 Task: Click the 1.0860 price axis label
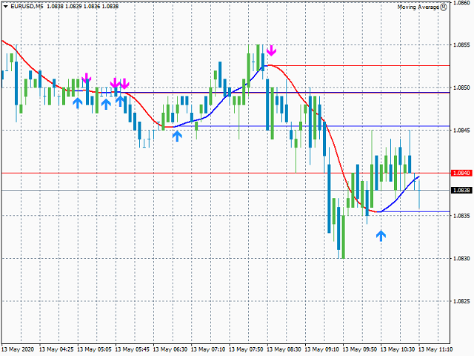pos(461,3)
